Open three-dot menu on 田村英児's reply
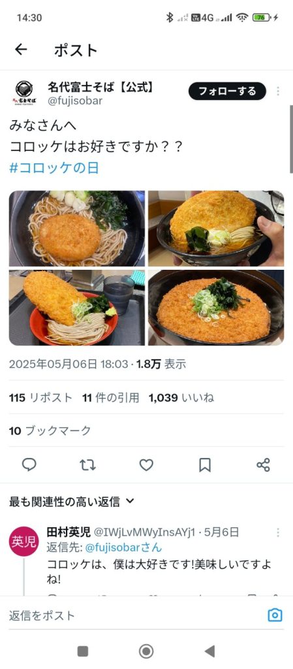Screen dimensions: 293x669 (x=278, y=532)
